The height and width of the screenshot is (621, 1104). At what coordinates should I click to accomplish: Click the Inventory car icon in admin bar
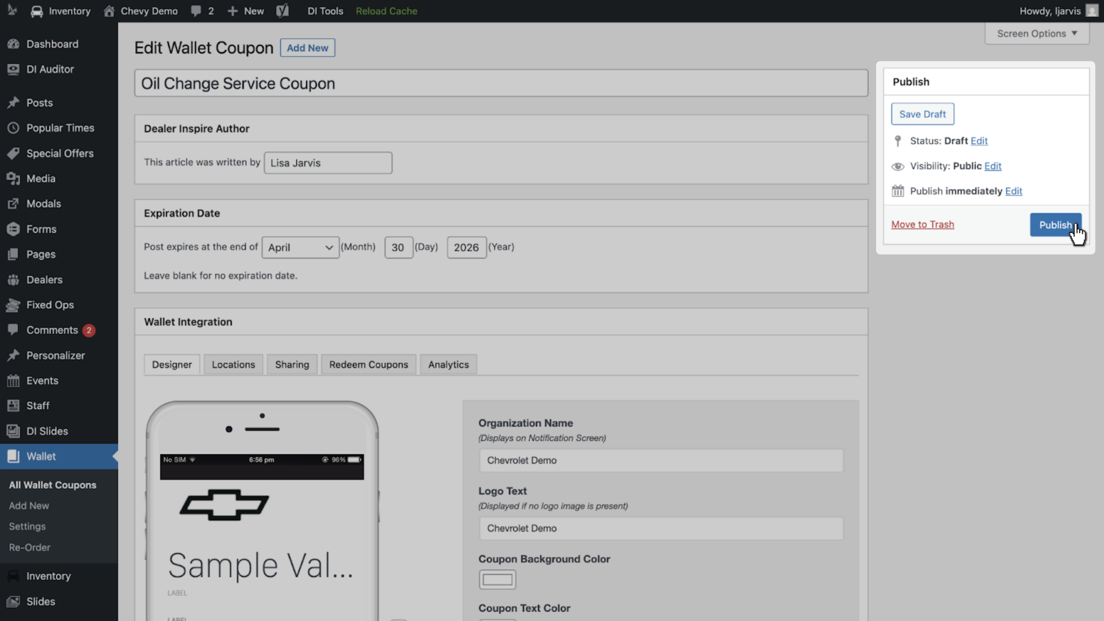coord(37,11)
